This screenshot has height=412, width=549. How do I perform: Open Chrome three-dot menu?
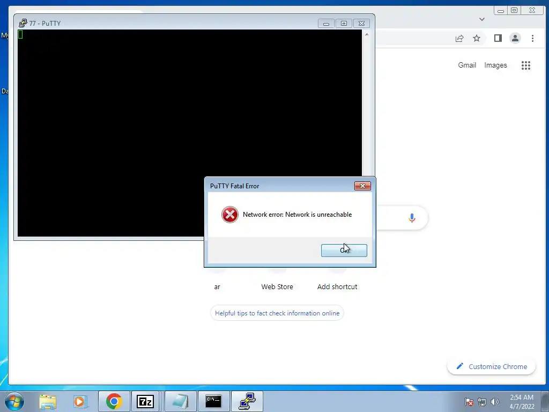[x=532, y=38]
